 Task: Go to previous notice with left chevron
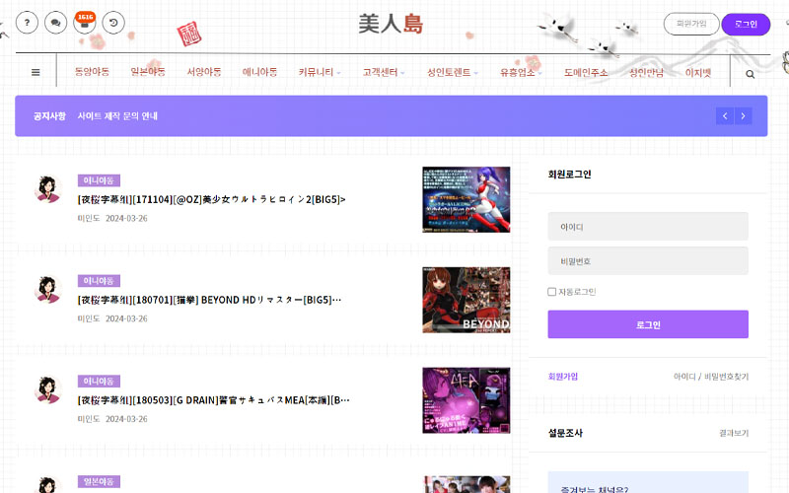725,116
